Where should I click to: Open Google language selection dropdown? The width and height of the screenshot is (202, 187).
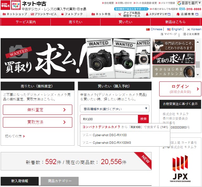(x=189, y=3)
